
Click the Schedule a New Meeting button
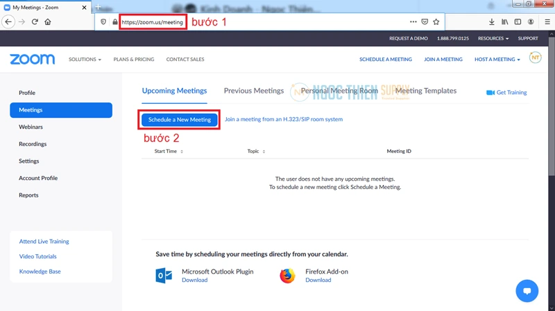180,120
